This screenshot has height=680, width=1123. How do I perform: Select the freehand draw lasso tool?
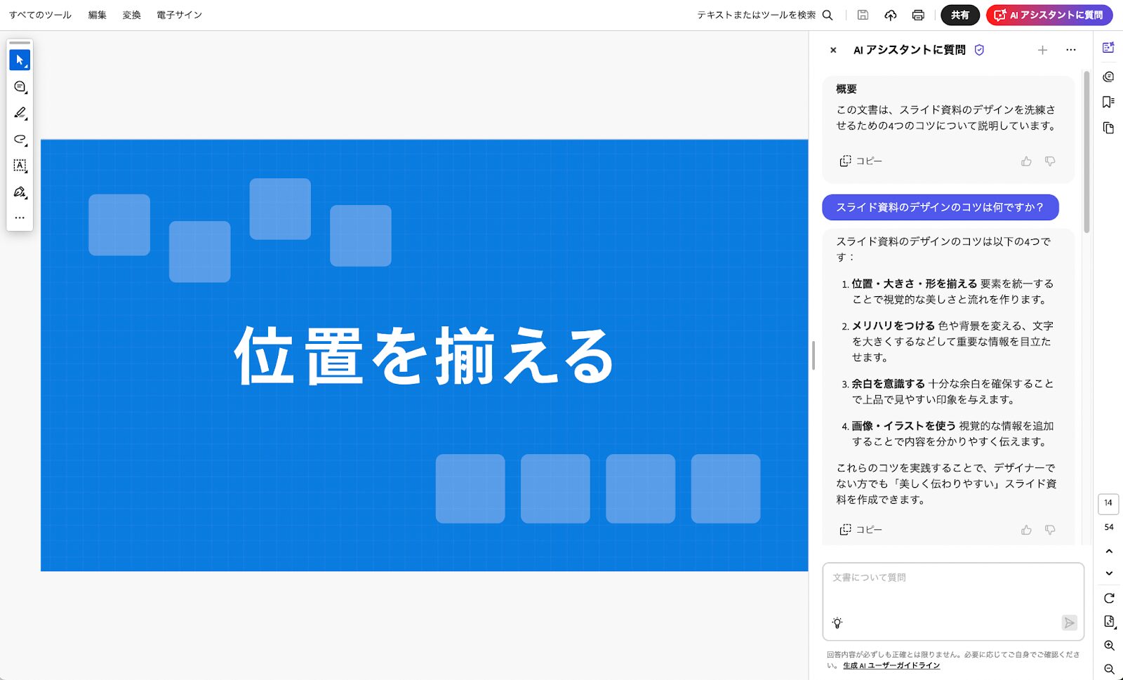coord(20,139)
